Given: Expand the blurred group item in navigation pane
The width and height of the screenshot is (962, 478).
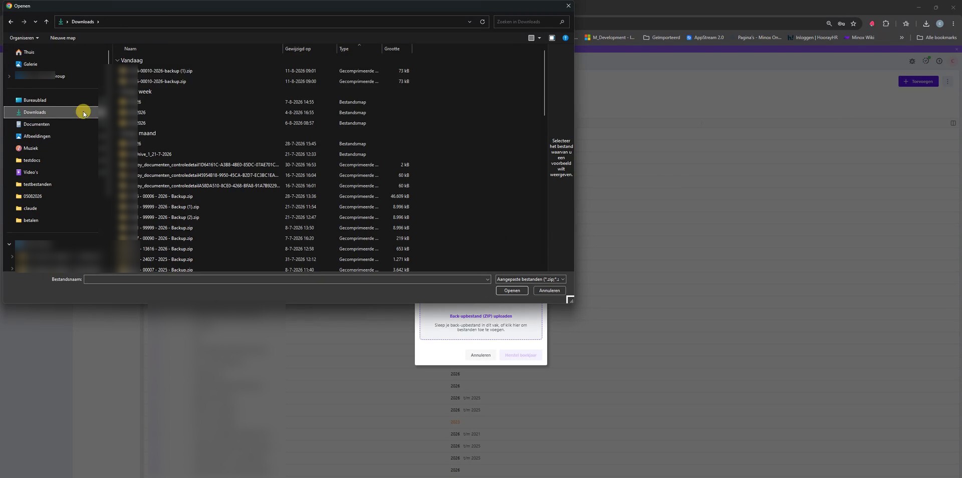Looking at the screenshot, I should (x=9, y=76).
